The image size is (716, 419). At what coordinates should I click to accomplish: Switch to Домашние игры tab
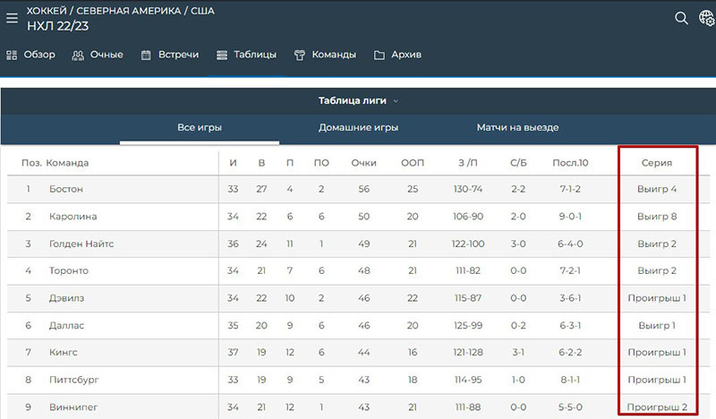pyautogui.click(x=358, y=127)
